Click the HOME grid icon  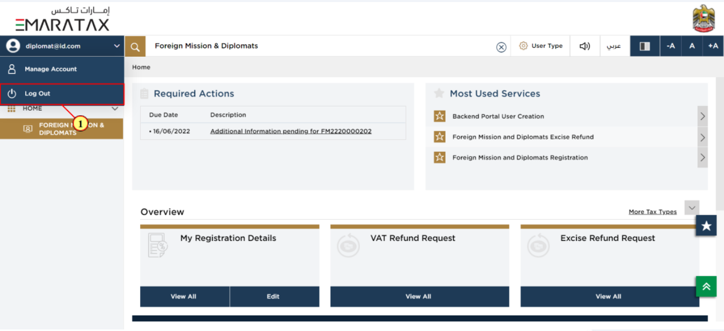click(x=11, y=109)
